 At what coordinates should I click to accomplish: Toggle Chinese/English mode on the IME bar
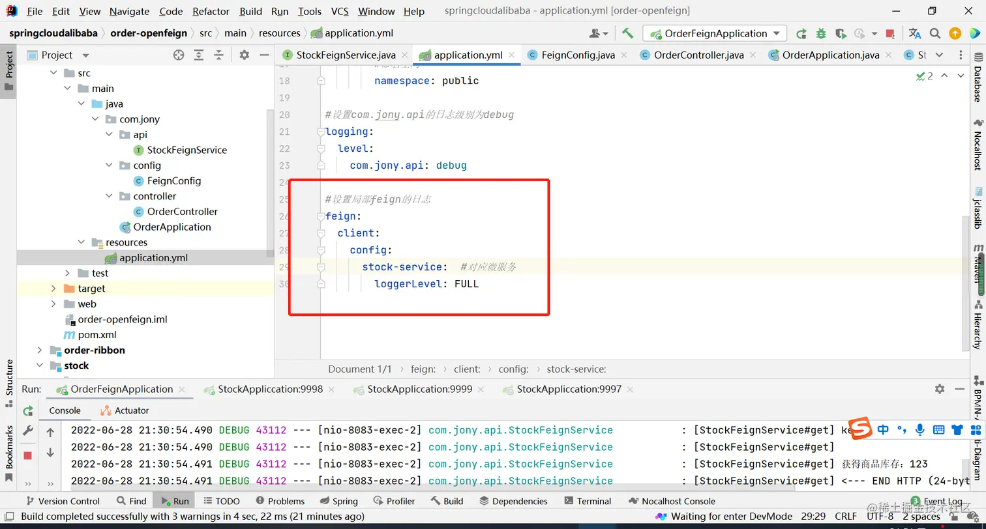pyautogui.click(x=883, y=429)
